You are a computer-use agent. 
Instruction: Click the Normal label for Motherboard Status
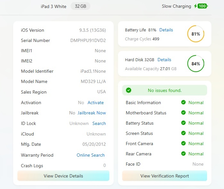tap(196, 113)
